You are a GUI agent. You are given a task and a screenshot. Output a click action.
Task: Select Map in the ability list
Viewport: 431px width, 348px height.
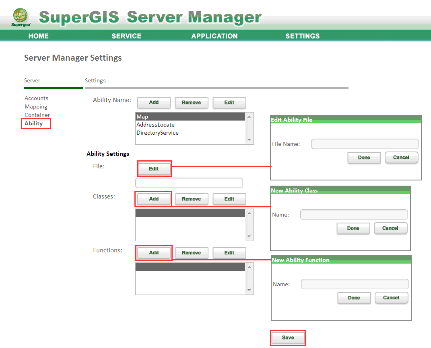coord(190,117)
